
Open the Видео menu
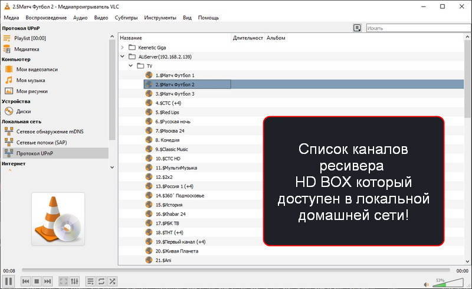pos(101,18)
